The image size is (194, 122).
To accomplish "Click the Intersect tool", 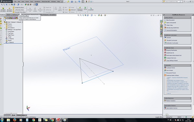I will (72, 10).
